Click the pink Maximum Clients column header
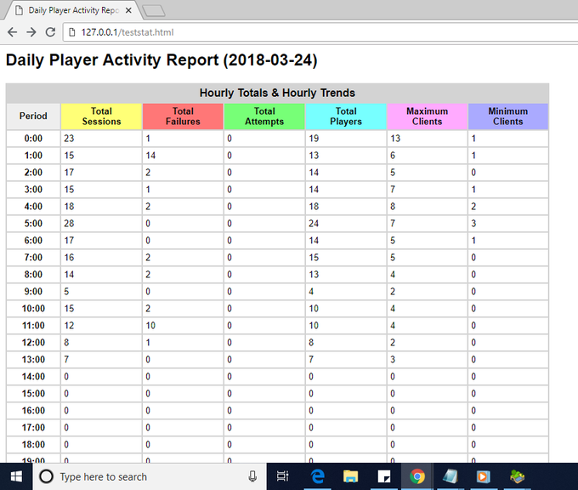The image size is (578, 490). pos(427,117)
